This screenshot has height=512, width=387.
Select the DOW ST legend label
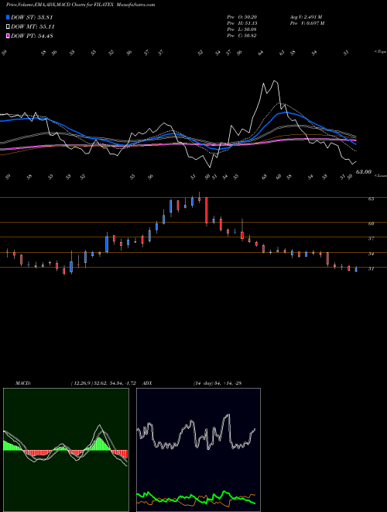click(x=32, y=17)
